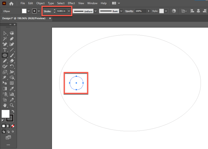The width and height of the screenshot is (208, 149).
Task: Select the Paintbrush tool
Action: point(12,55)
